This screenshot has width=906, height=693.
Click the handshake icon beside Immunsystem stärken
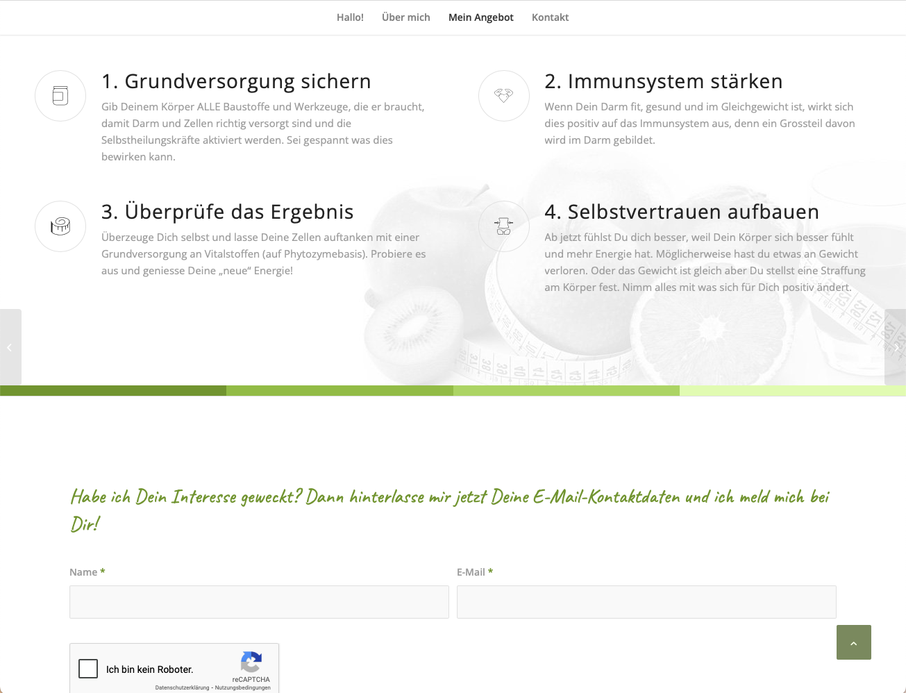(x=504, y=96)
